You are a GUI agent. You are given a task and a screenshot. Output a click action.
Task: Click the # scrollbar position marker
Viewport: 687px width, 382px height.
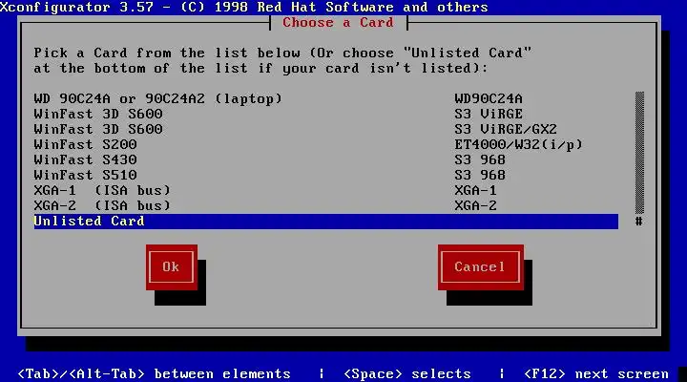tap(639, 221)
